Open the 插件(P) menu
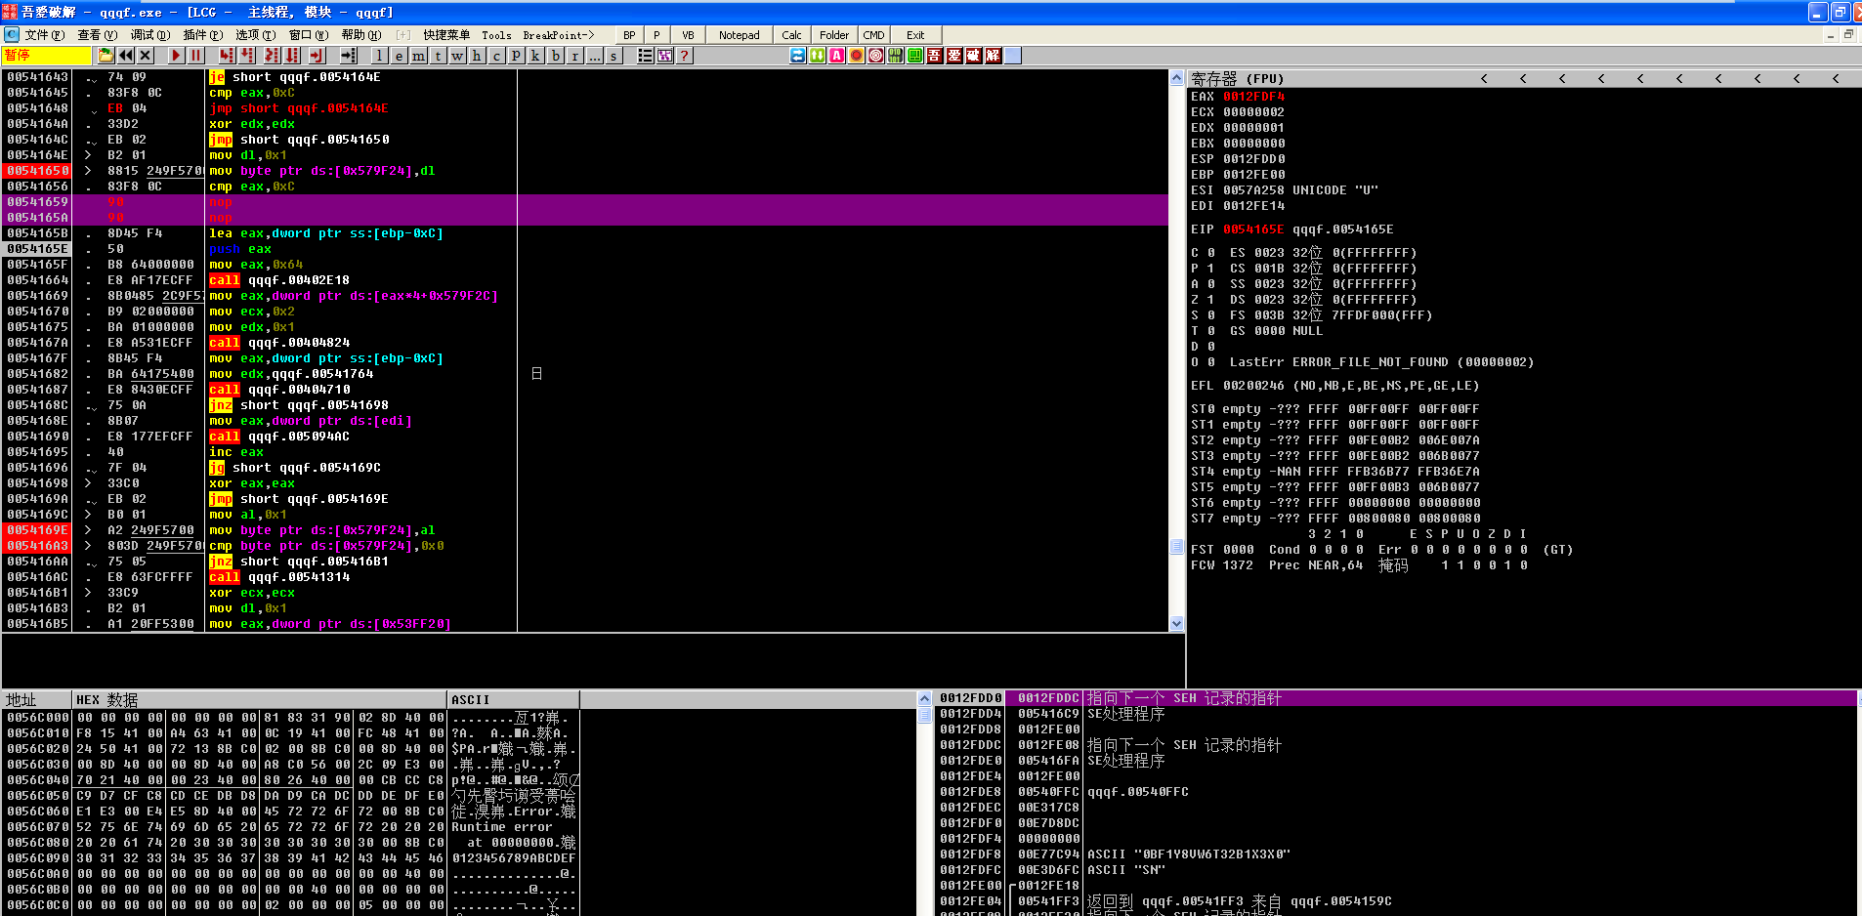The width and height of the screenshot is (1862, 916). [203, 35]
